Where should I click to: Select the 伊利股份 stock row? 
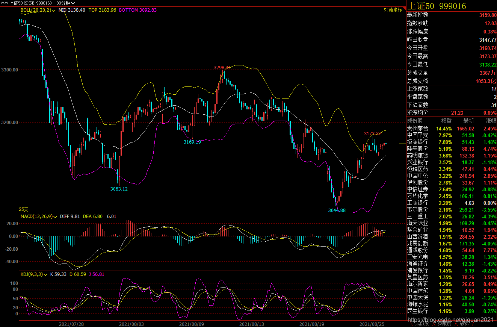[x=452, y=182]
